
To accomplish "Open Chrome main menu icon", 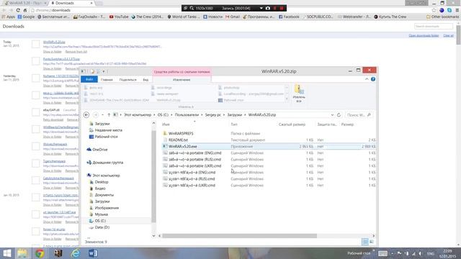I will tap(457, 10).
